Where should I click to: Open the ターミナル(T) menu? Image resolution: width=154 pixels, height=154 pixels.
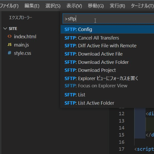coord(142,6)
